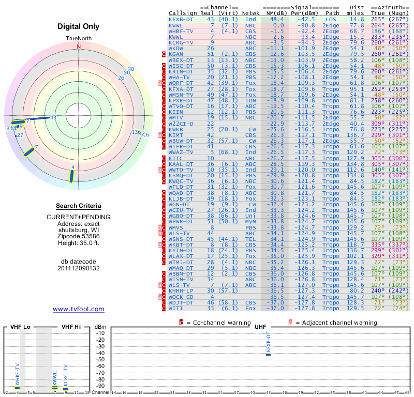Screen dimensions: 414x397
Task: Click the WITI callsign in the last row
Action: [x=176, y=308]
